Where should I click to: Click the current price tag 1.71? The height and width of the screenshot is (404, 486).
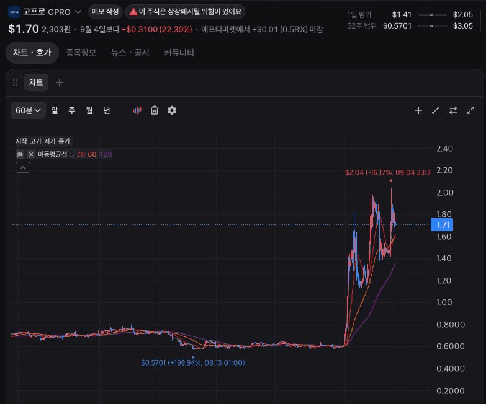[x=442, y=225]
